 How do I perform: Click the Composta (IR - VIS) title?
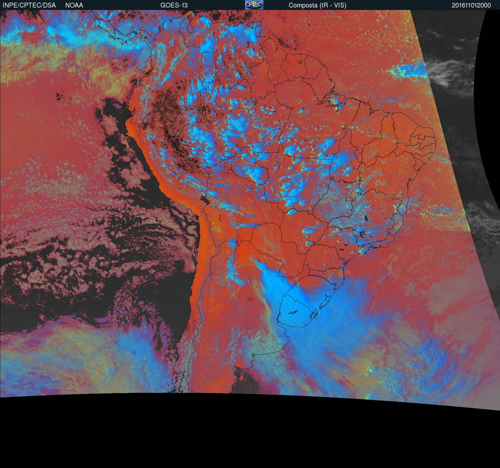click(x=317, y=5)
